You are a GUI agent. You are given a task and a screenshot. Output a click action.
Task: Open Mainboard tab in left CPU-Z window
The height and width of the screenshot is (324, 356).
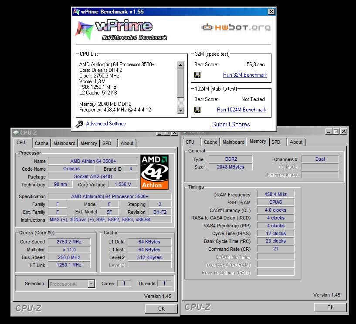(64, 143)
